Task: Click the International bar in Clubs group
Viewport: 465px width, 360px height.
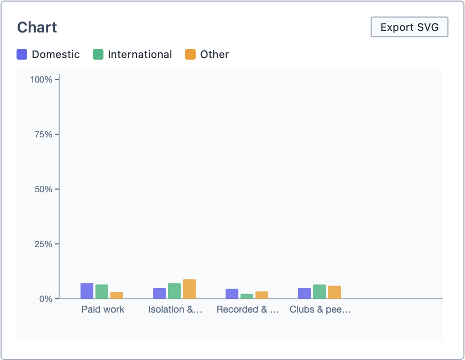Action: pos(319,292)
